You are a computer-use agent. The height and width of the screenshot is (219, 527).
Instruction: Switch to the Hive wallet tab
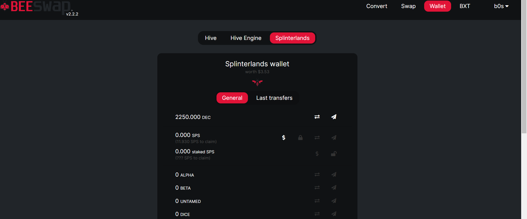click(x=211, y=38)
